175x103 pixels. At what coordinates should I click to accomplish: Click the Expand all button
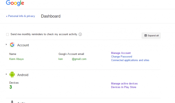[x=151, y=36]
